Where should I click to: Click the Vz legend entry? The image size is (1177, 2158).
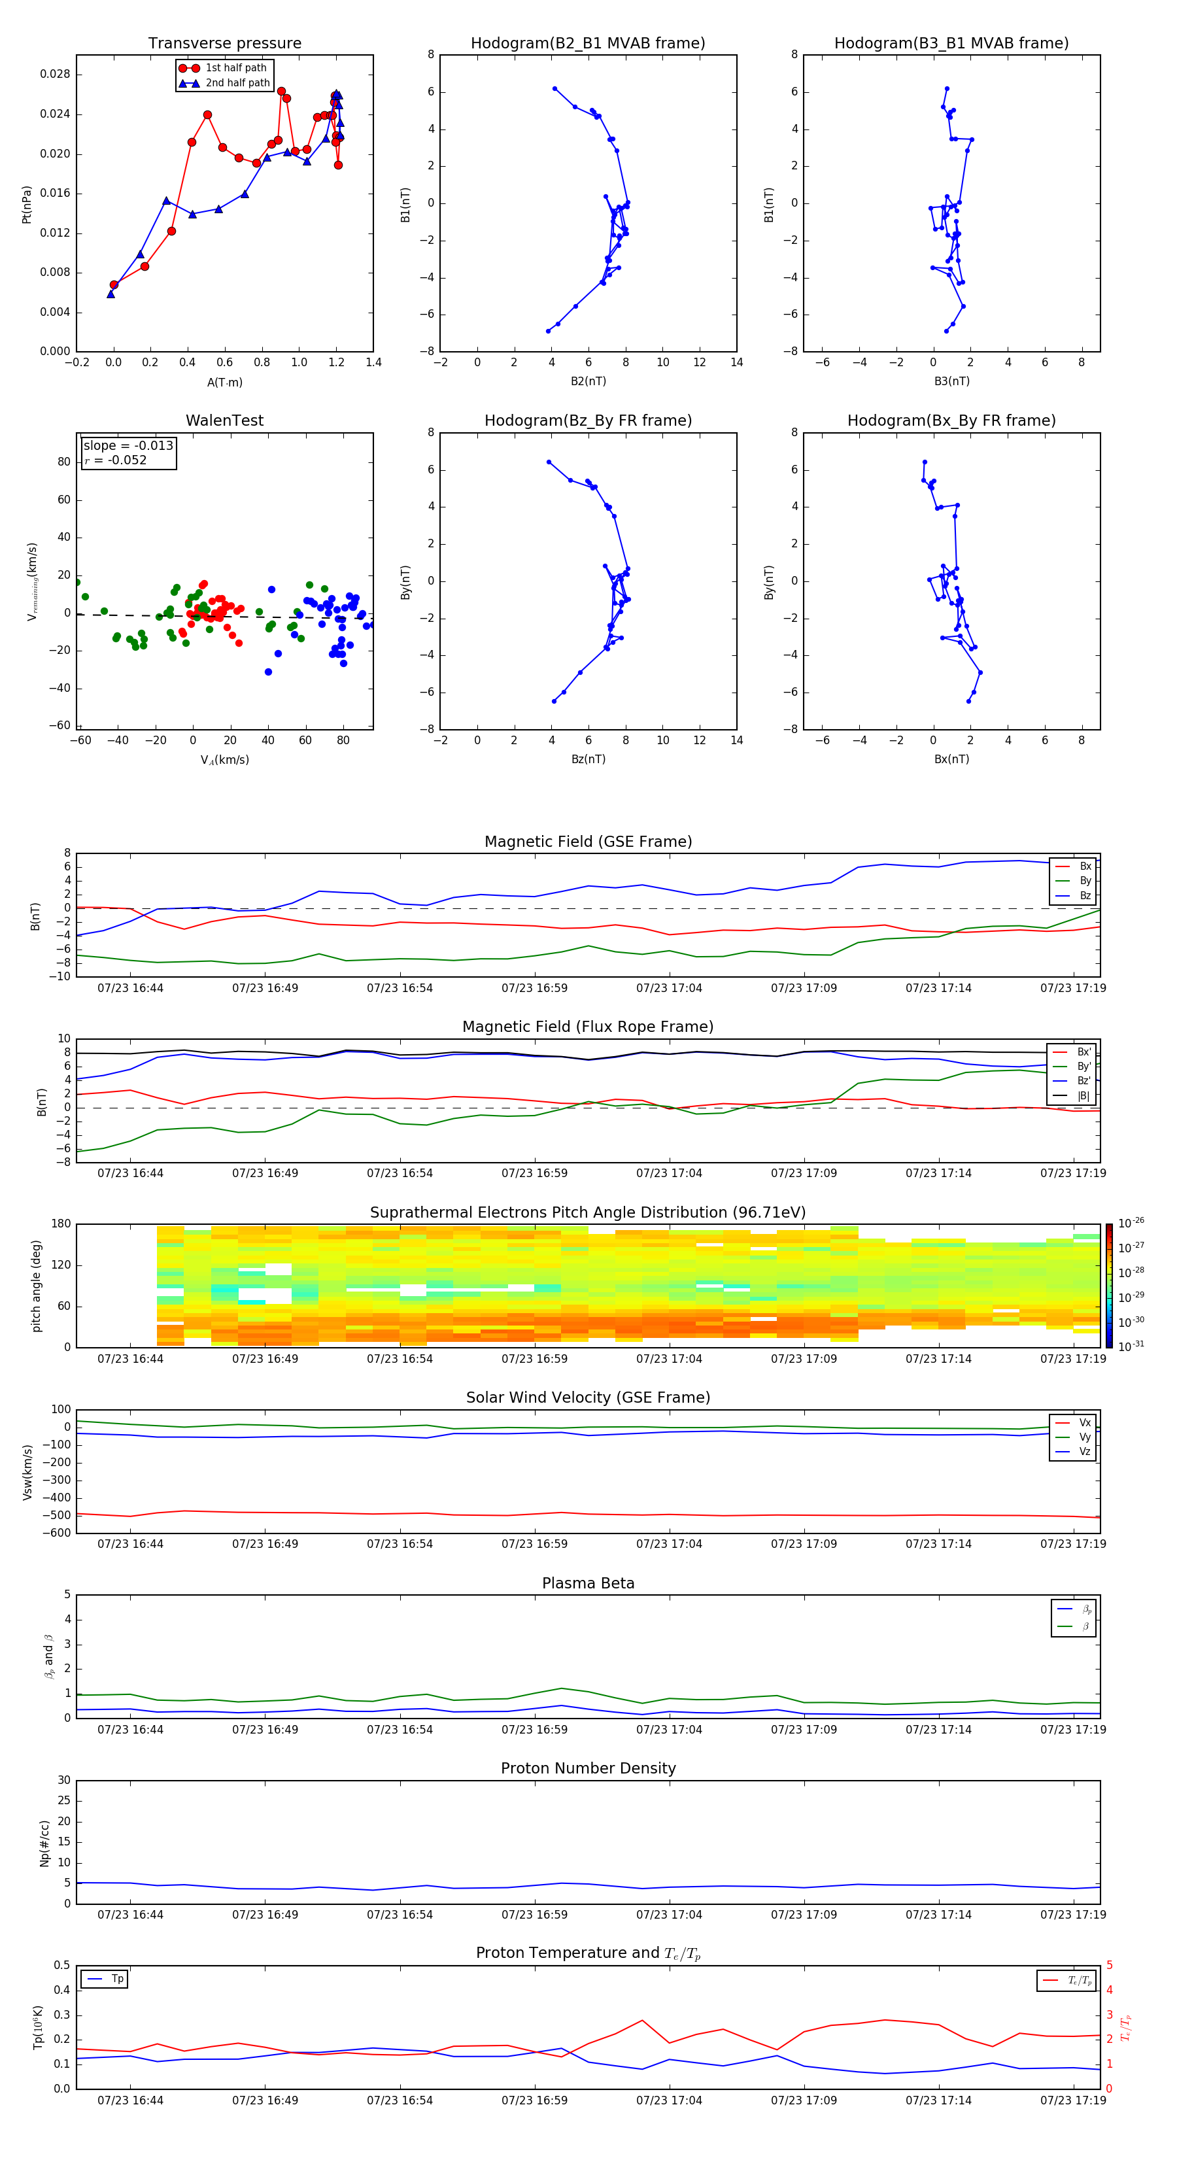(1074, 1452)
